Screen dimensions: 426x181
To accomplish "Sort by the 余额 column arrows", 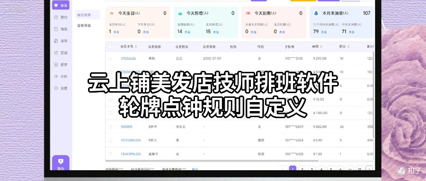I will tap(321, 47).
